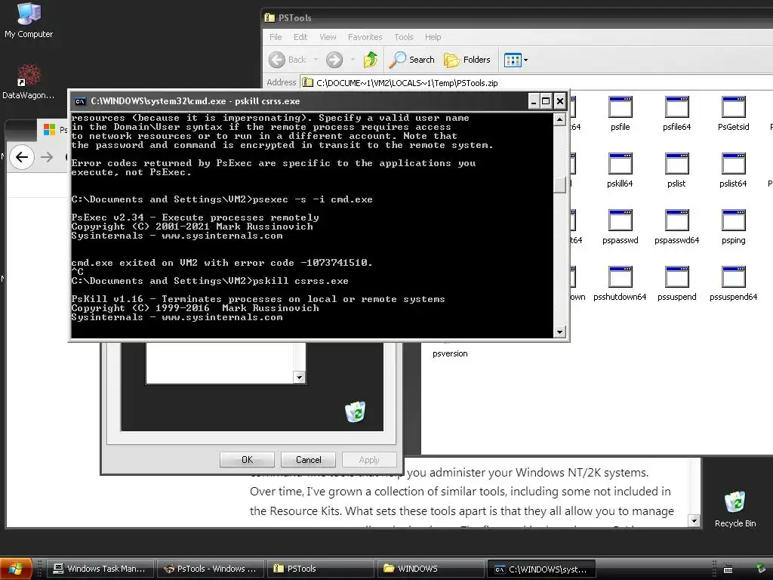Click the Windows Start button
This screenshot has width=773, height=580.
(17, 569)
